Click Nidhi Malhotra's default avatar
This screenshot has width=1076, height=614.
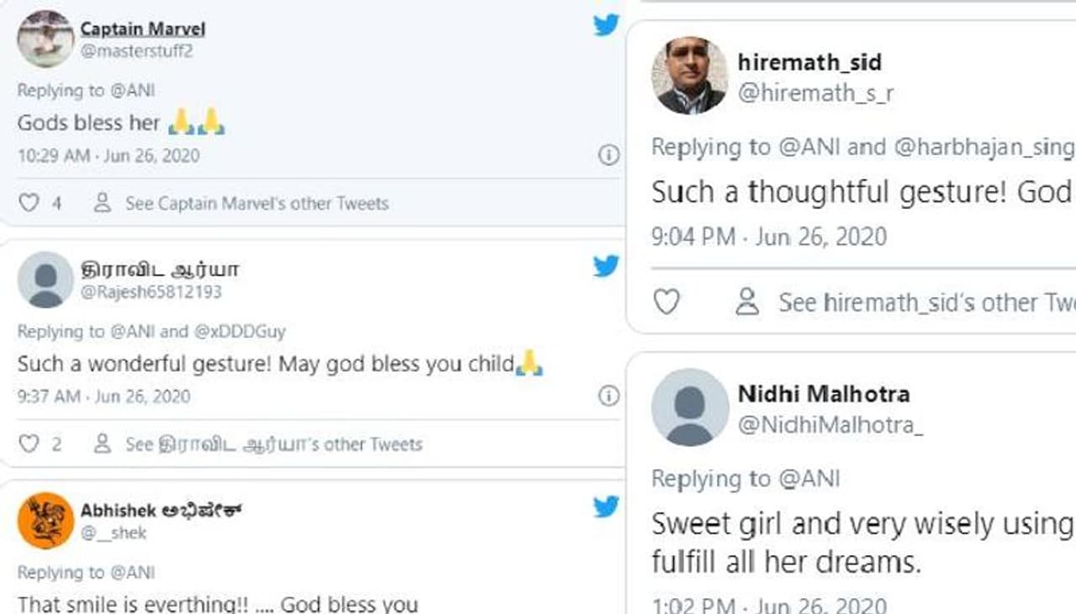(x=689, y=407)
